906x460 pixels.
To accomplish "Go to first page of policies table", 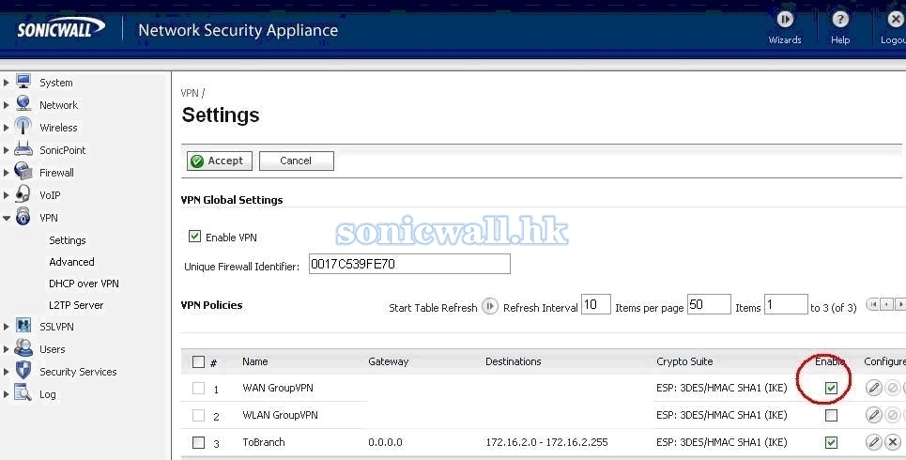I will (872, 304).
